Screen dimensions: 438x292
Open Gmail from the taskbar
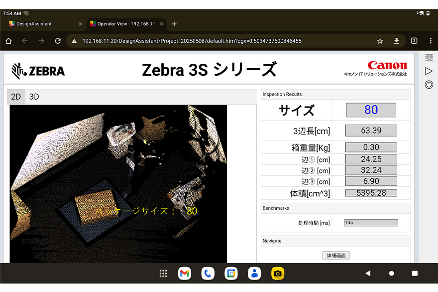point(185,273)
